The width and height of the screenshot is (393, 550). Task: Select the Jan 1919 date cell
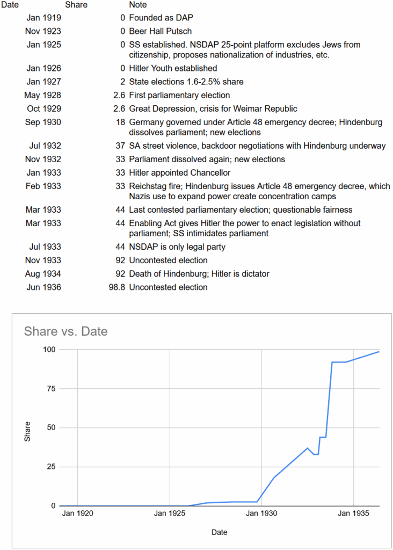click(x=43, y=18)
